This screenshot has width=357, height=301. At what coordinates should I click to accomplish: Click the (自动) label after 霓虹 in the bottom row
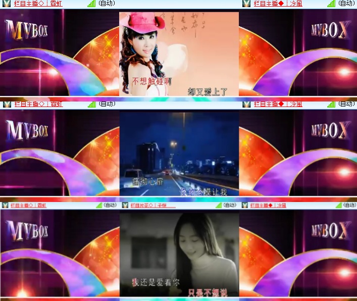[111, 205]
